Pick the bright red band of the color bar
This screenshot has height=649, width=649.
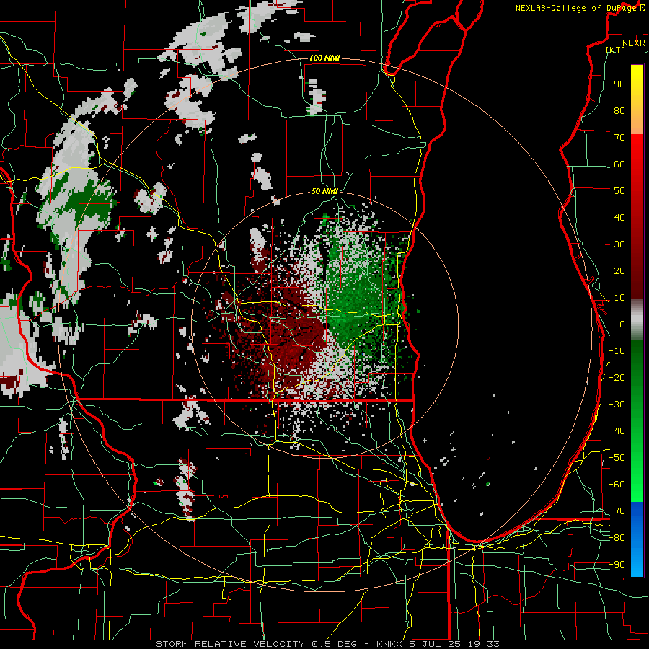click(x=637, y=151)
